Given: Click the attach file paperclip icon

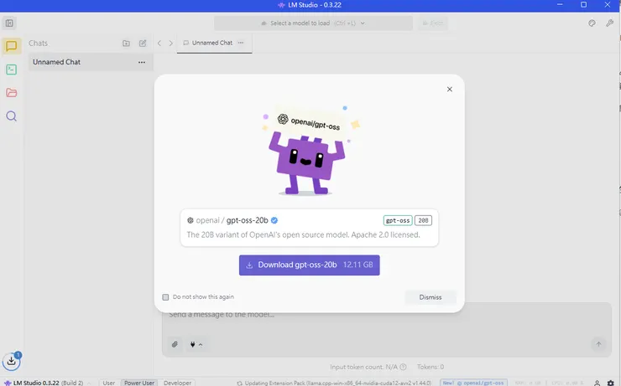Looking at the screenshot, I should point(175,344).
